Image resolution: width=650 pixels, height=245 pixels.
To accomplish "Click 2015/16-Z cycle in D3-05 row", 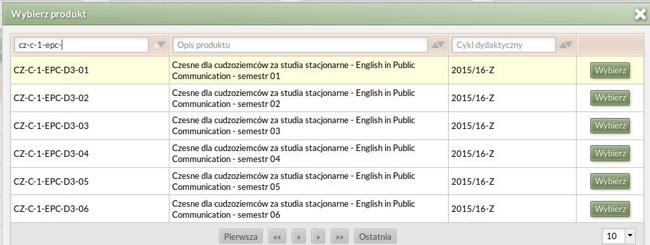I will pos(473,181).
